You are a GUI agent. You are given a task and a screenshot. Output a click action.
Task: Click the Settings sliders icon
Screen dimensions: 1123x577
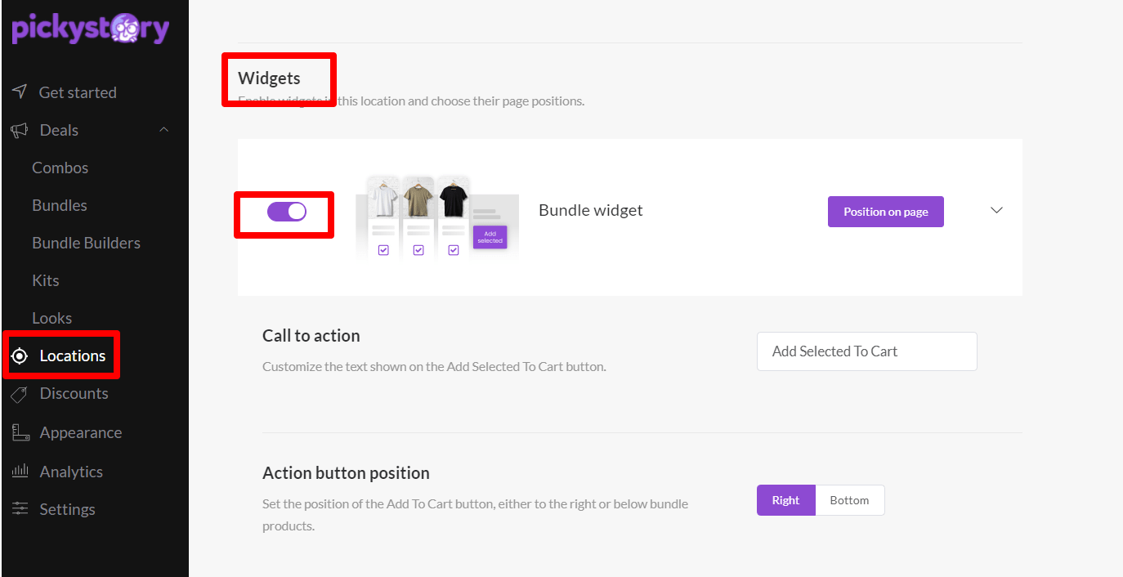[x=20, y=508]
